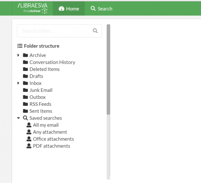The width and height of the screenshot is (201, 183).
Task: Expand the Inbox folder arrow
Action: coord(18,83)
